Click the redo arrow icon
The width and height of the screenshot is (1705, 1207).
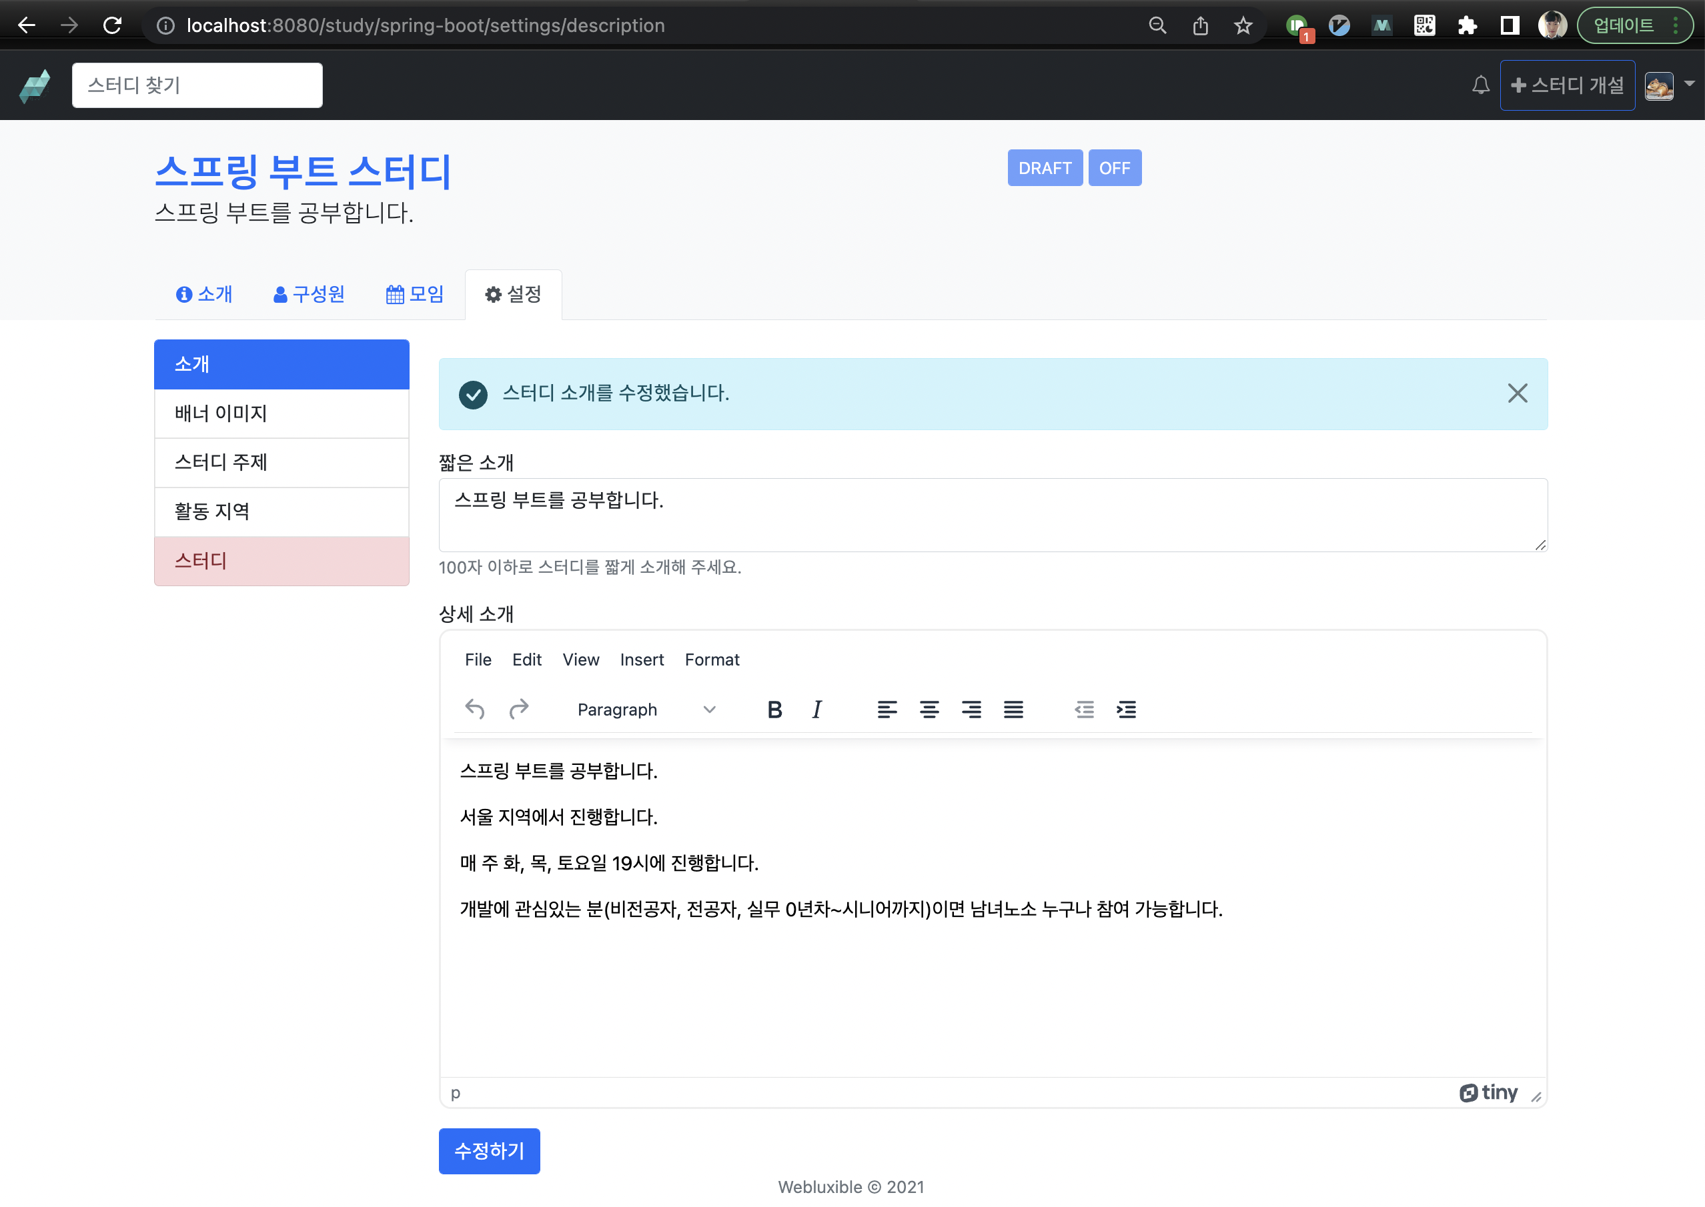click(519, 710)
